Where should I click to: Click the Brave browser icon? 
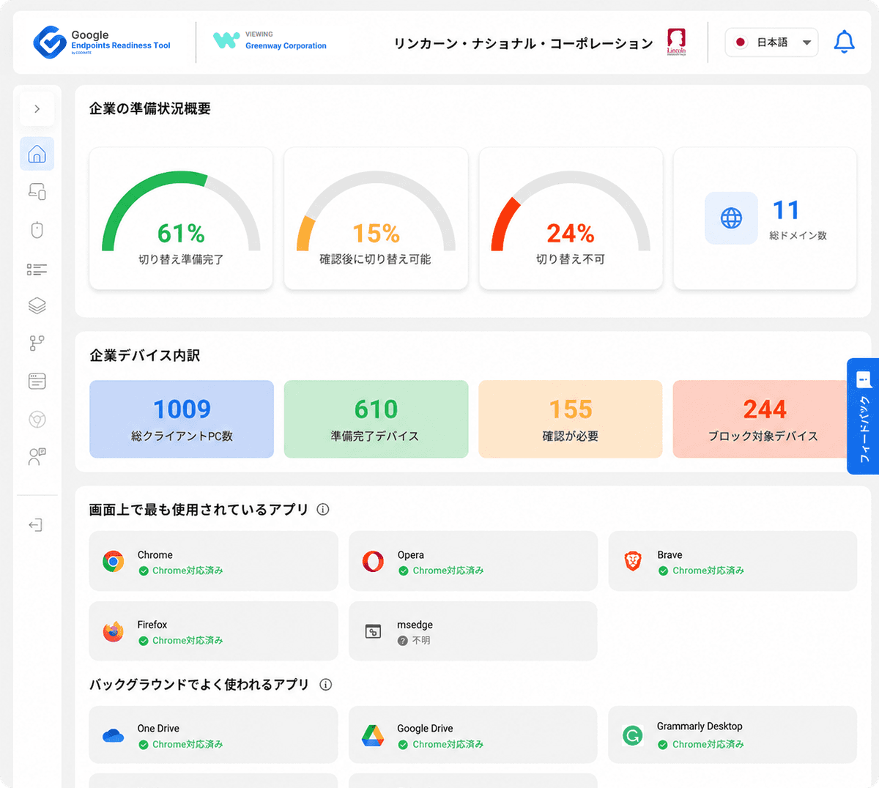click(633, 562)
